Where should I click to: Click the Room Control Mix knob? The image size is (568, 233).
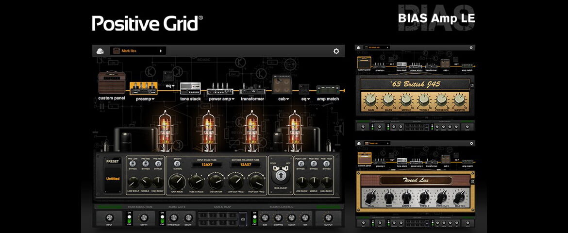pos(305,218)
